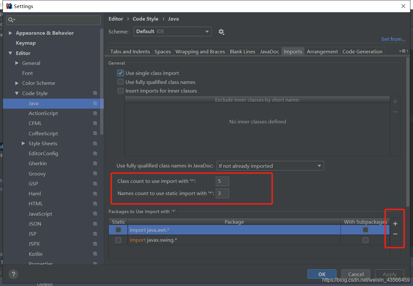This screenshot has height=286, width=413.
Task: Click the With Subpackages column header
Action: click(x=365, y=222)
